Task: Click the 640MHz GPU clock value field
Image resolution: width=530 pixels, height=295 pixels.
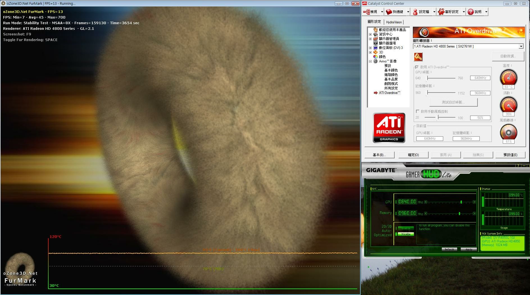Action: 480,78
